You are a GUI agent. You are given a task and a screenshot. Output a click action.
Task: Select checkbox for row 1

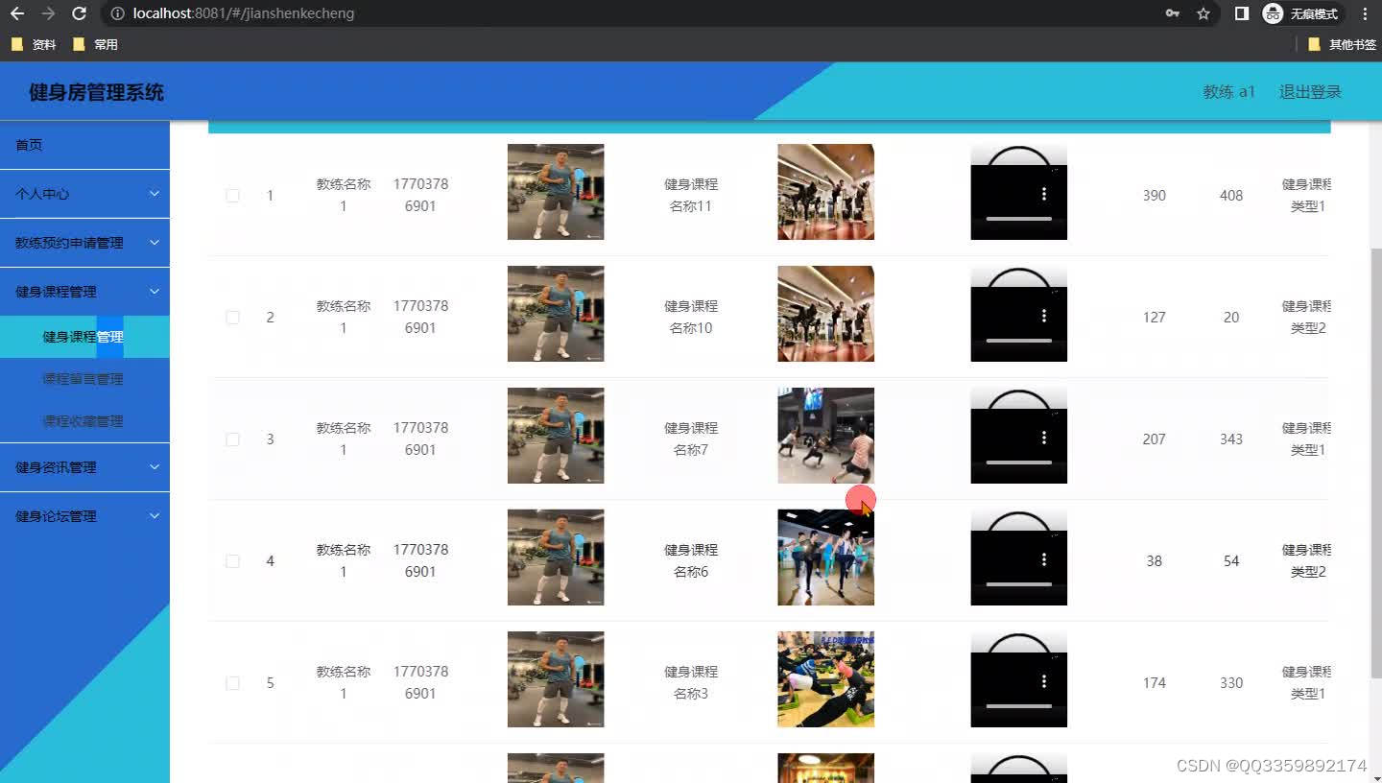tap(232, 195)
